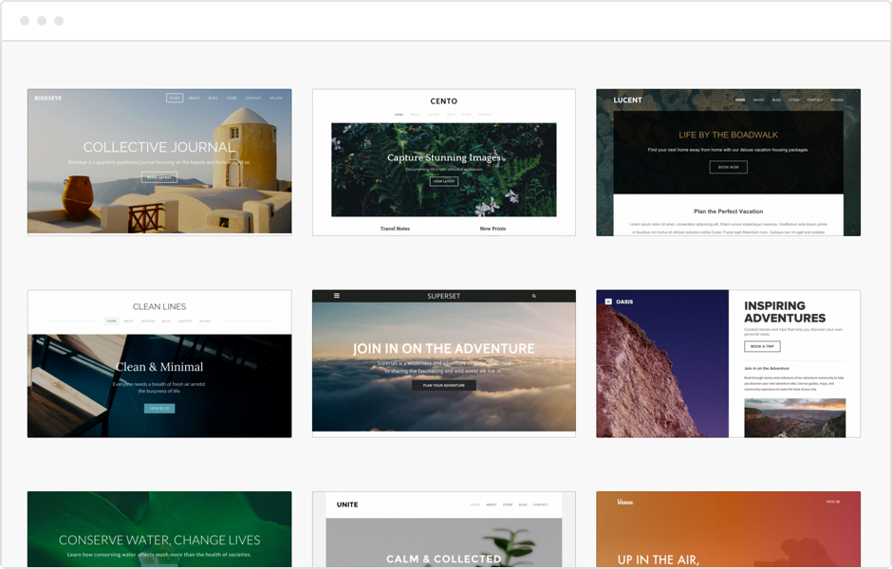Open About in Lucent theme navigation
892x569 pixels.
tap(758, 100)
